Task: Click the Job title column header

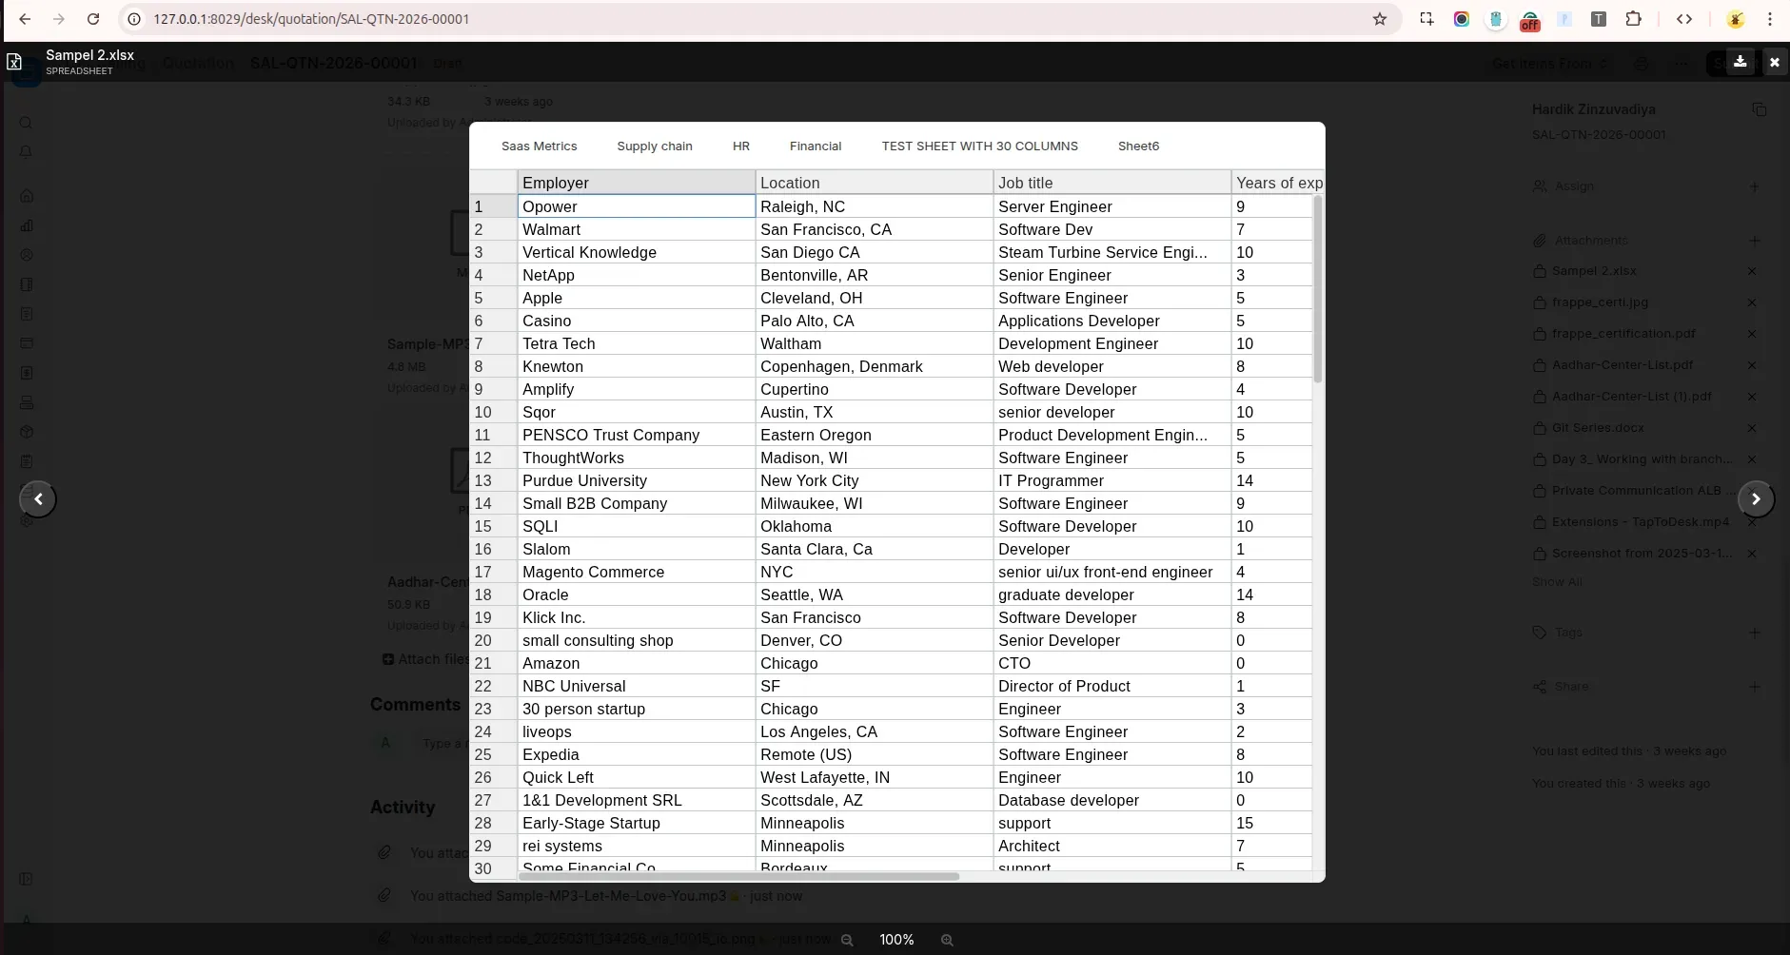Action: 1112,183
